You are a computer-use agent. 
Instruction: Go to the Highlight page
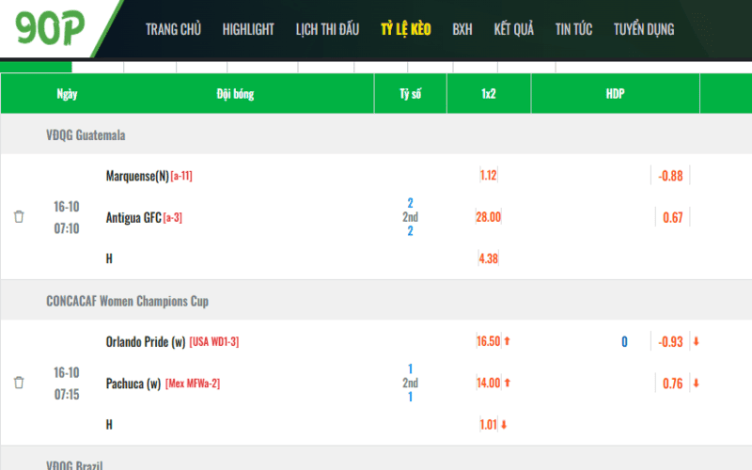(248, 29)
